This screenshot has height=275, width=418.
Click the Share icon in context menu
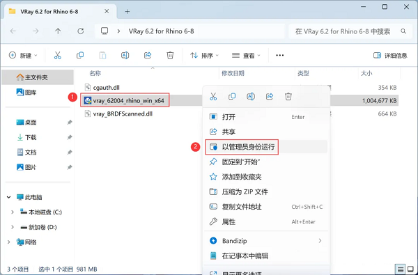point(270,97)
